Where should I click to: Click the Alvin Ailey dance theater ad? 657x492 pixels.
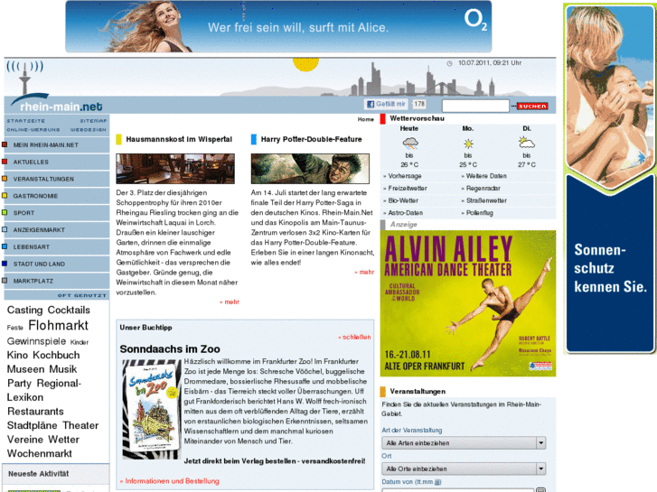coord(467,303)
